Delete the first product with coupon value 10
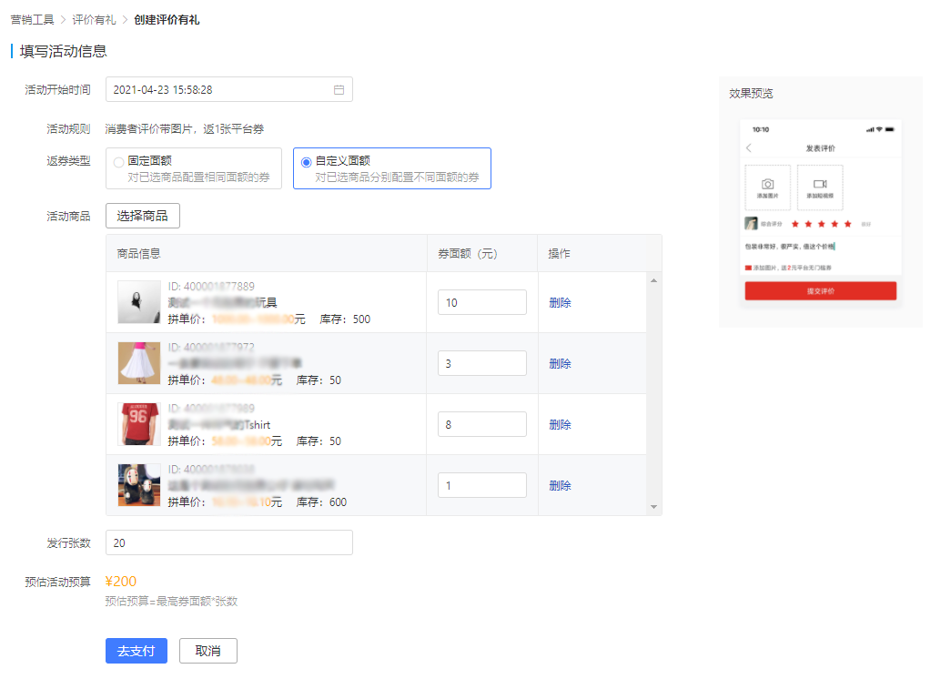Screen dimensions: 941x679 point(560,303)
